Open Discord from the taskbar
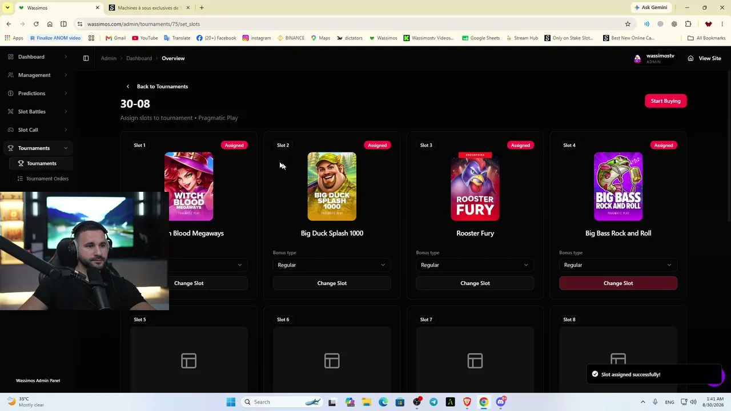This screenshot has height=411, width=731. pos(501,402)
